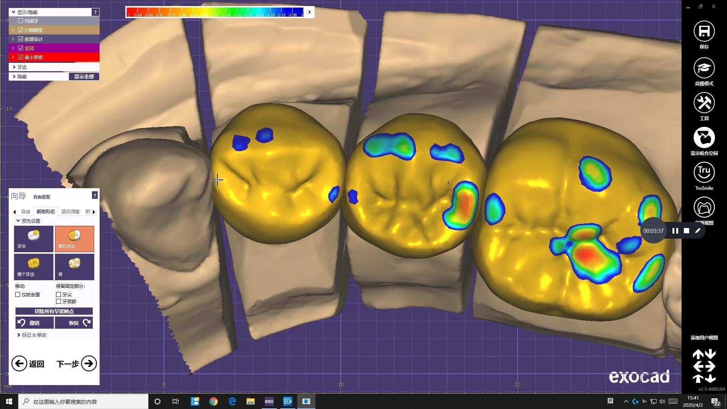Screen dimensions: 727x409
Task: Click the distance color scale bar
Action: click(x=215, y=12)
